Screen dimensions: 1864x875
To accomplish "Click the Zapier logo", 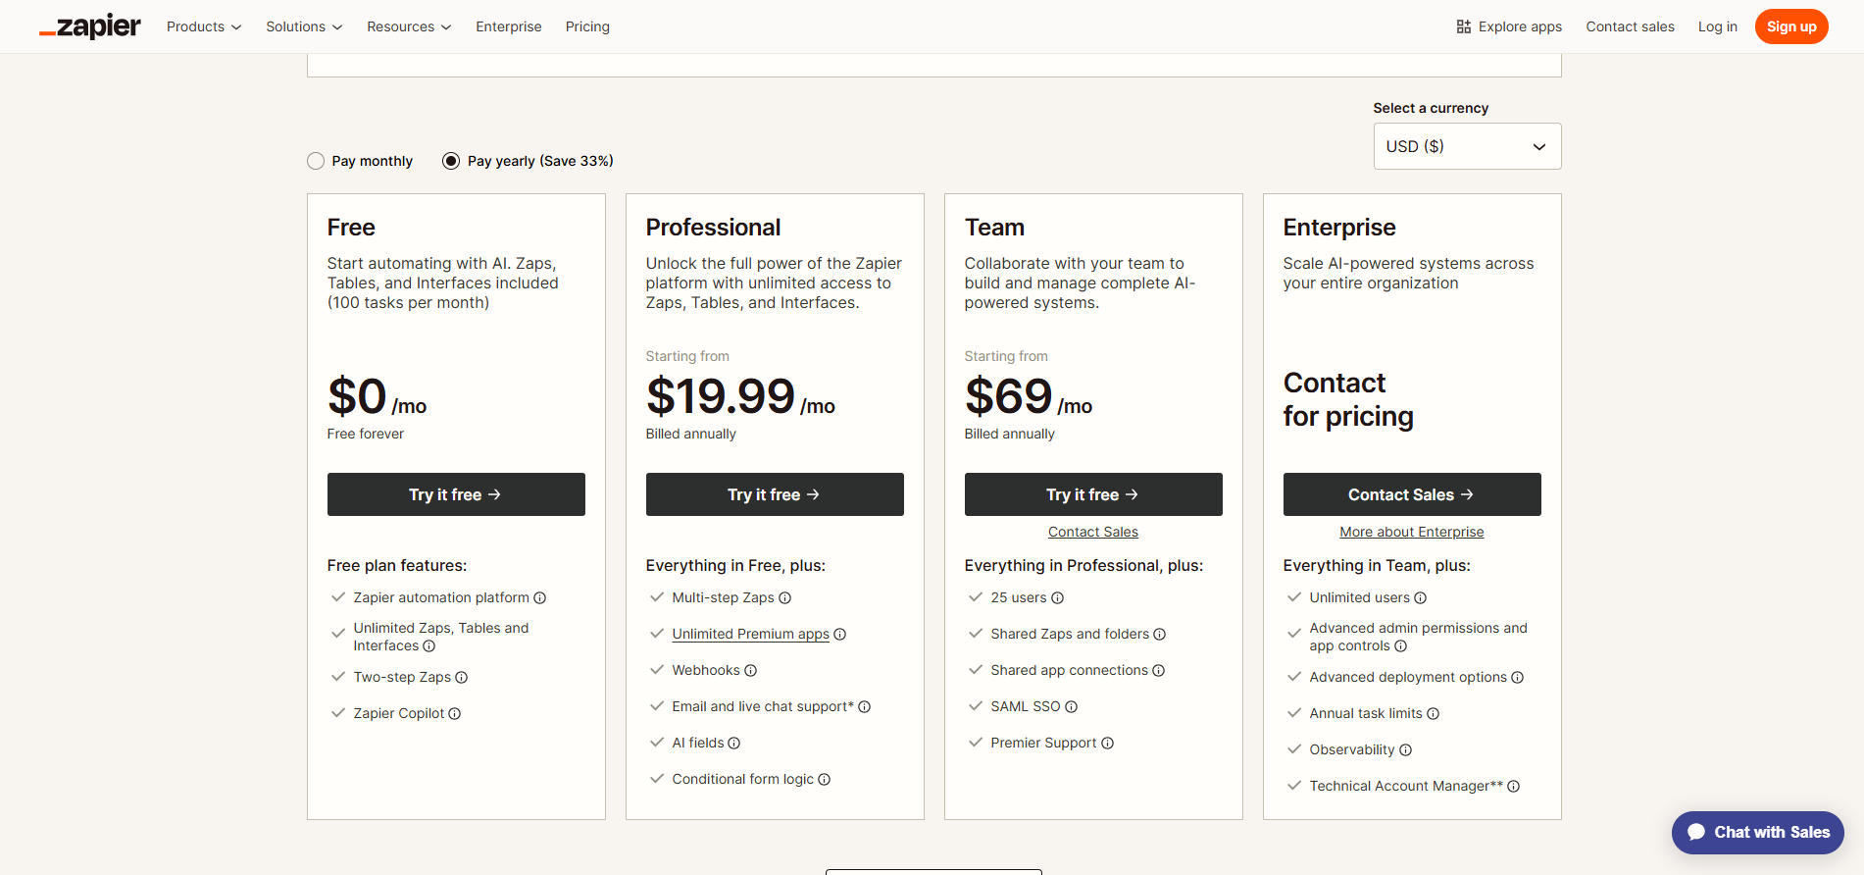I will 90,26.
